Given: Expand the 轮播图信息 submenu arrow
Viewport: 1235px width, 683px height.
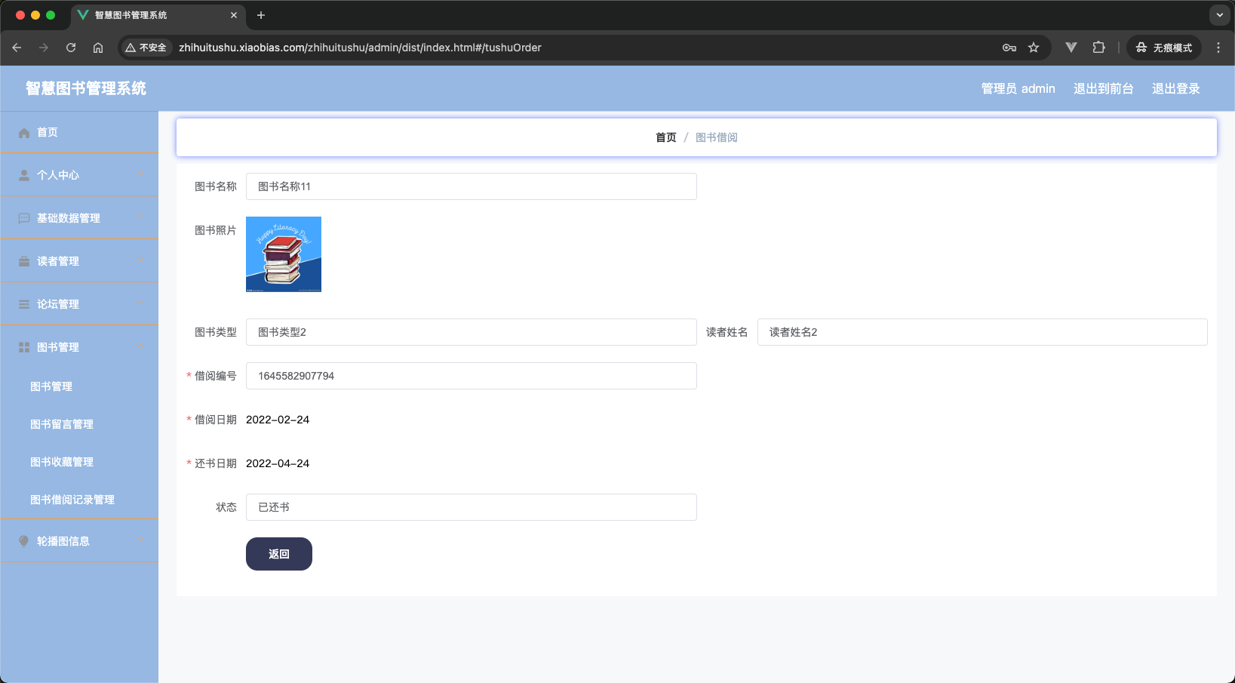Looking at the screenshot, I should click(140, 540).
